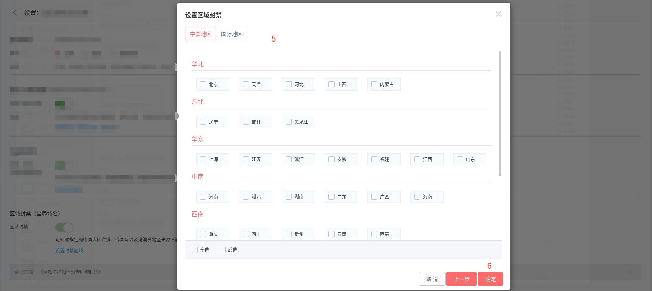
Task: Check the 福建 checkbox
Action: pos(374,159)
